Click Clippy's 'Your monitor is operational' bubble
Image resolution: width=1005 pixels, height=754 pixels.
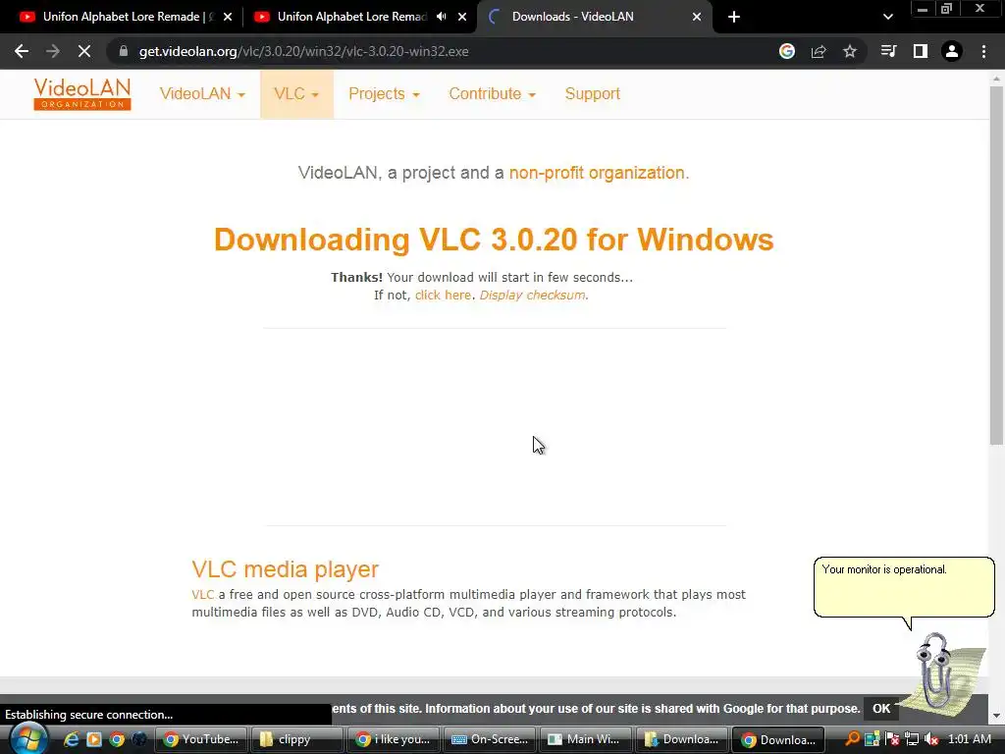point(904,587)
